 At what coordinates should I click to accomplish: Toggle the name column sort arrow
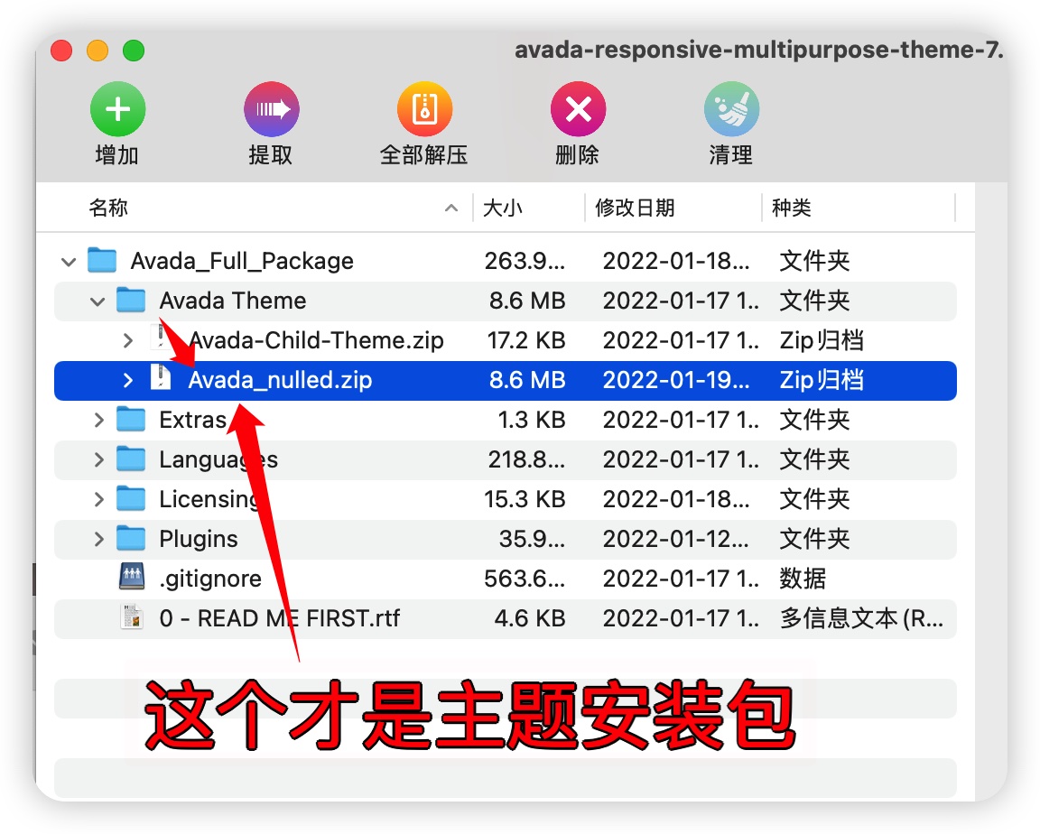451,208
